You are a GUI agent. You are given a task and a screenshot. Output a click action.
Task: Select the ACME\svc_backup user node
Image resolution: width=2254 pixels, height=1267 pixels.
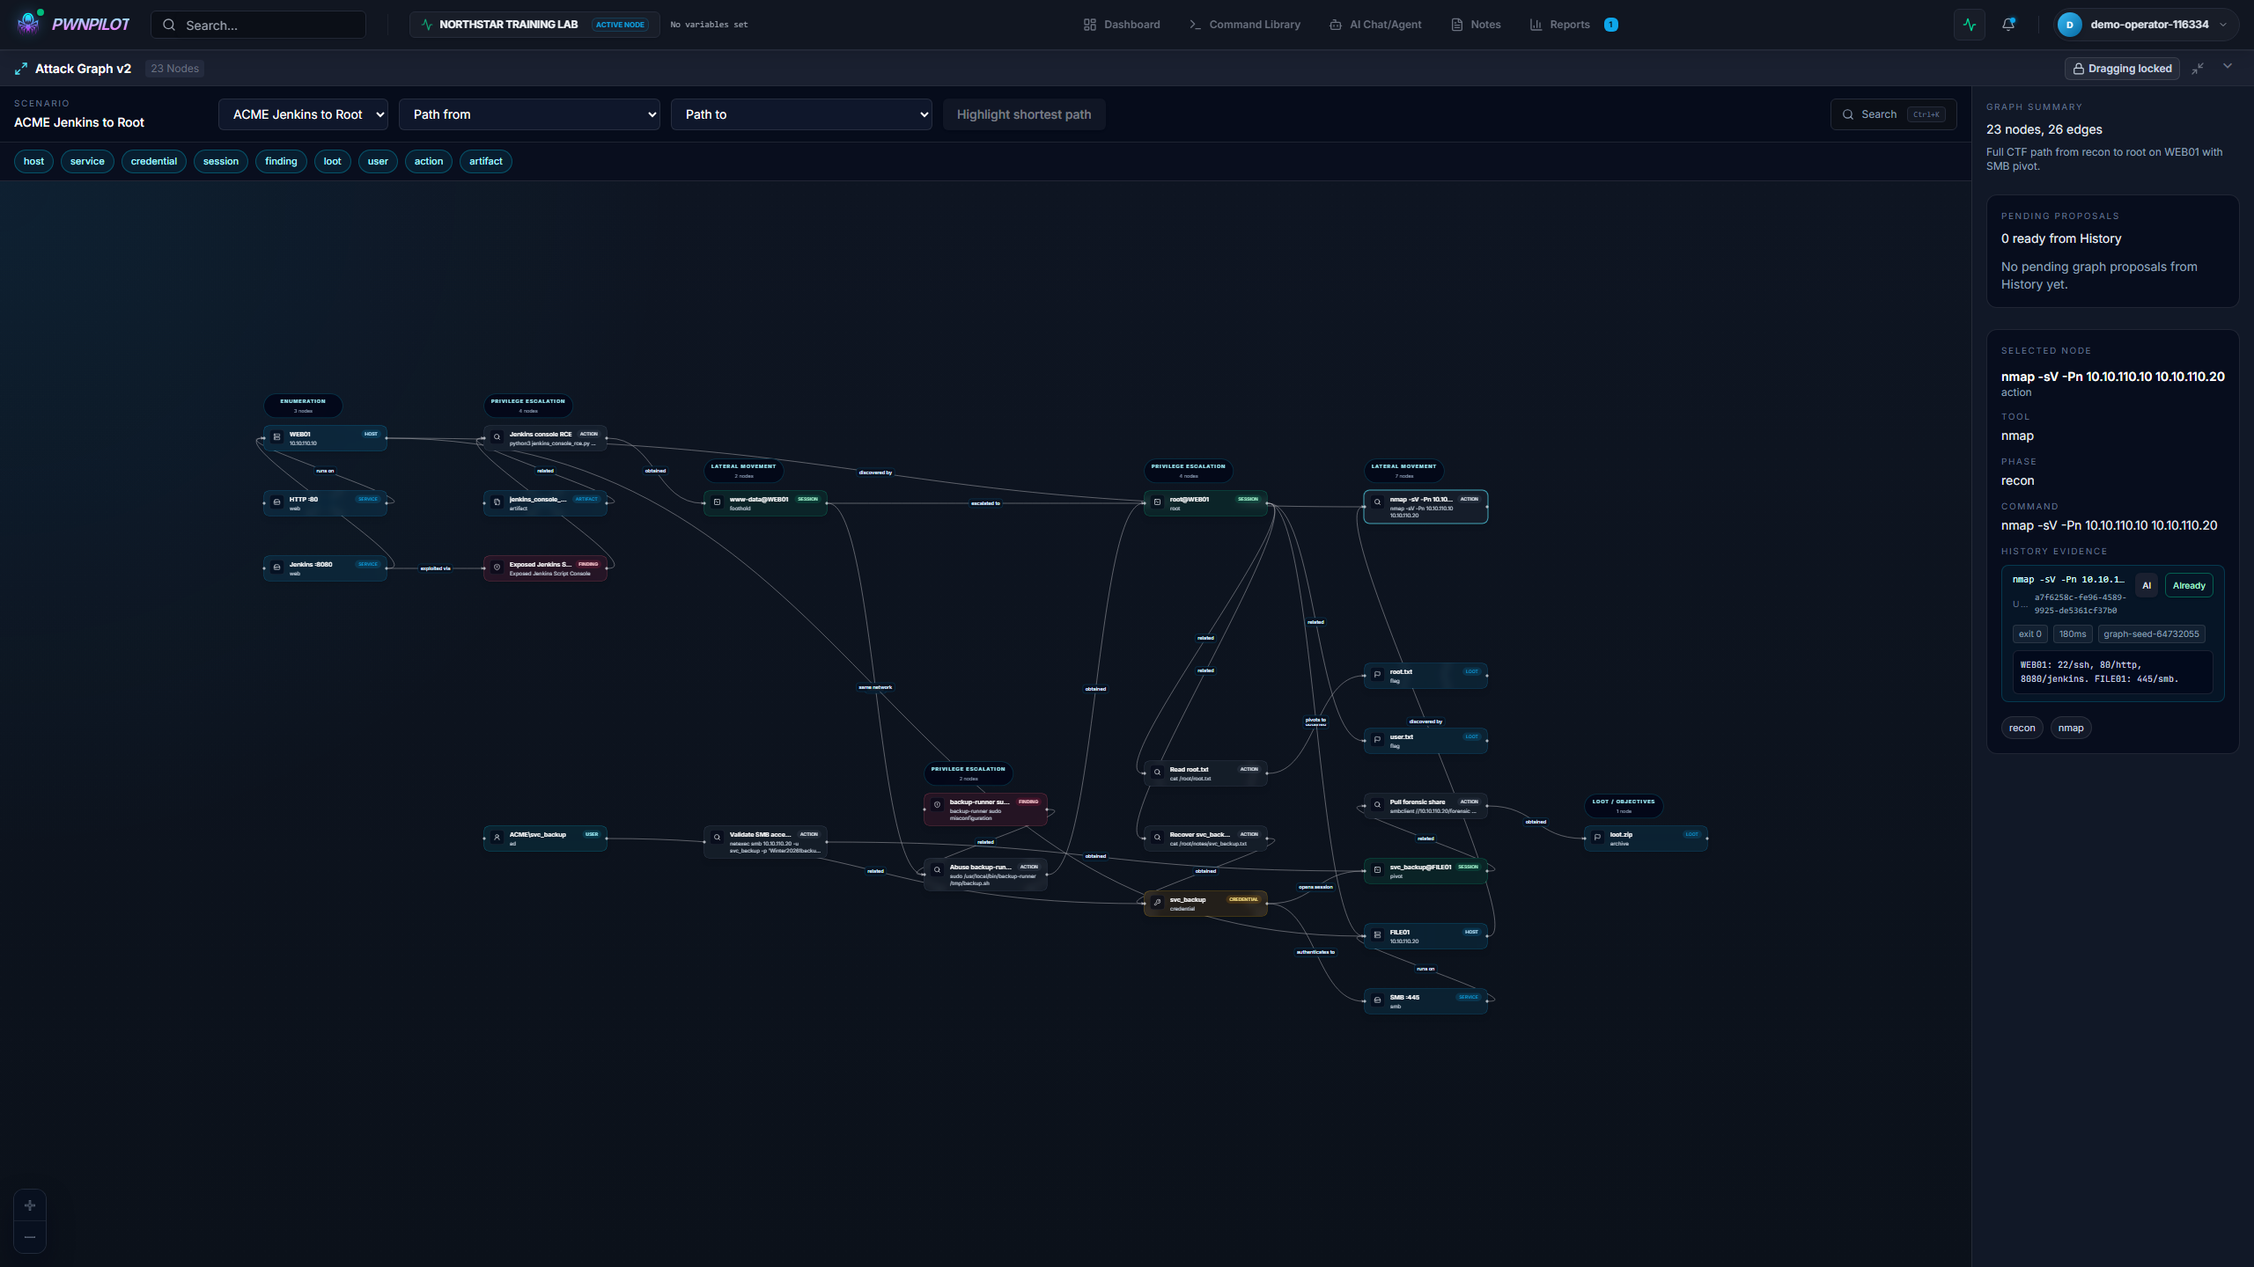(545, 839)
